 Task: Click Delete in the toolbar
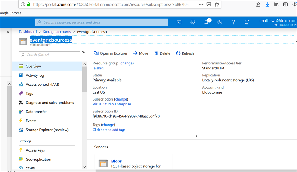coord(162,53)
